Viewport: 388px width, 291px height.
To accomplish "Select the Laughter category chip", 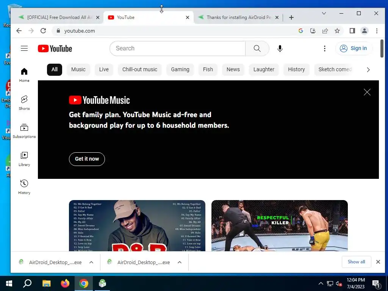I will pyautogui.click(x=264, y=70).
